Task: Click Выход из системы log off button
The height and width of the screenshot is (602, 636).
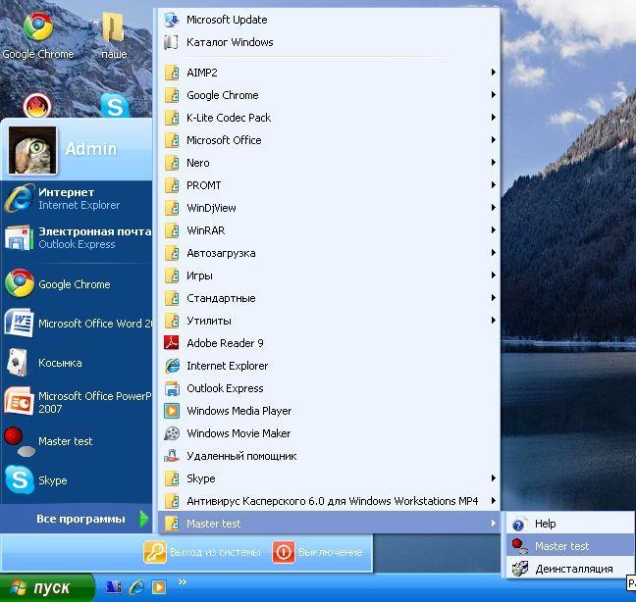Action: pyautogui.click(x=202, y=552)
